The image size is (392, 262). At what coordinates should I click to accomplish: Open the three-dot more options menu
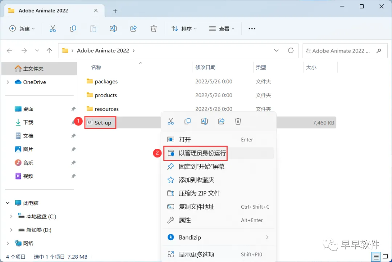(252, 29)
